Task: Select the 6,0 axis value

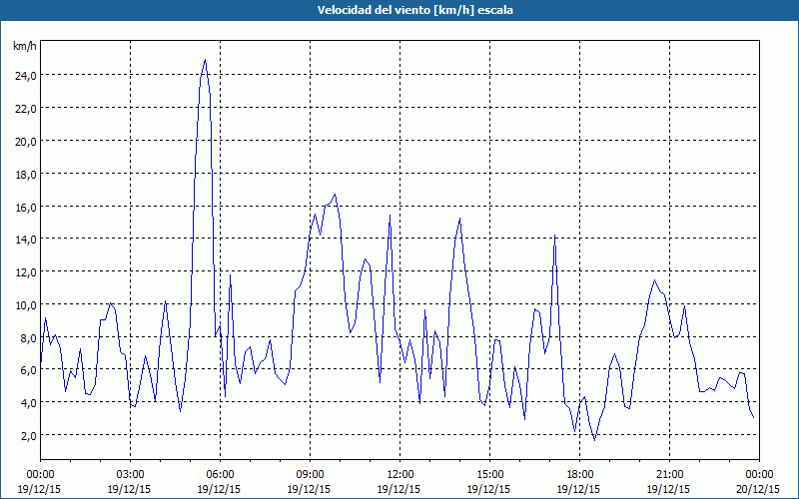Action: 28,370
